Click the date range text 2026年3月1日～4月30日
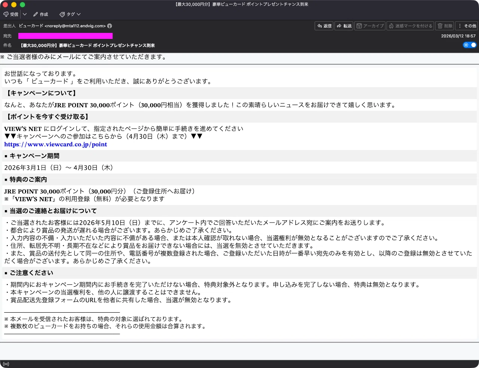This screenshot has height=368, width=479. (x=59, y=168)
